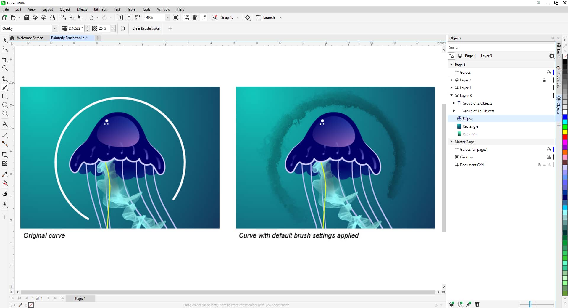Unlock Layer 2 via lock icon
The width and height of the screenshot is (568, 308).
coord(544,80)
